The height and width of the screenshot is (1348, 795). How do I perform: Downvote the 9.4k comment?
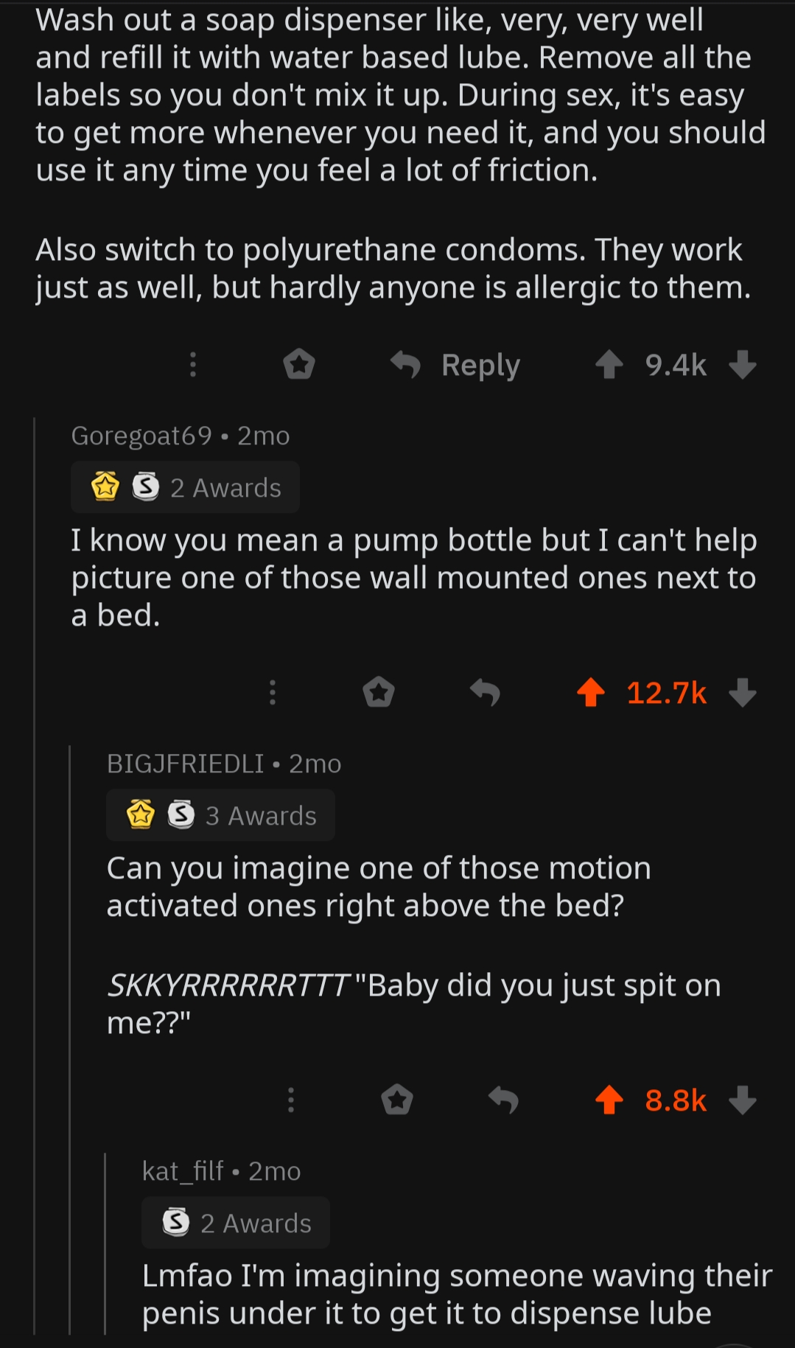tap(742, 364)
